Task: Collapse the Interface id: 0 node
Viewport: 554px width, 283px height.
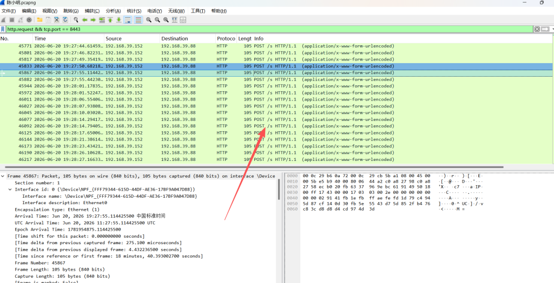Action: pyautogui.click(x=11, y=190)
